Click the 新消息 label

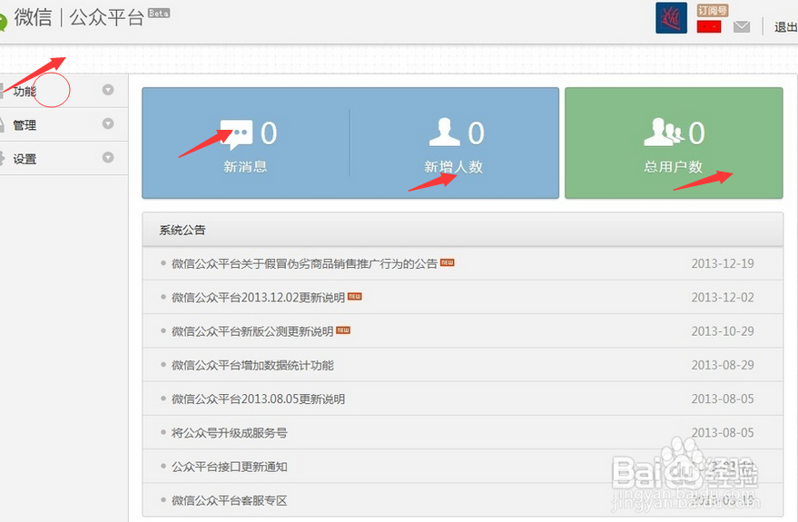(x=245, y=166)
